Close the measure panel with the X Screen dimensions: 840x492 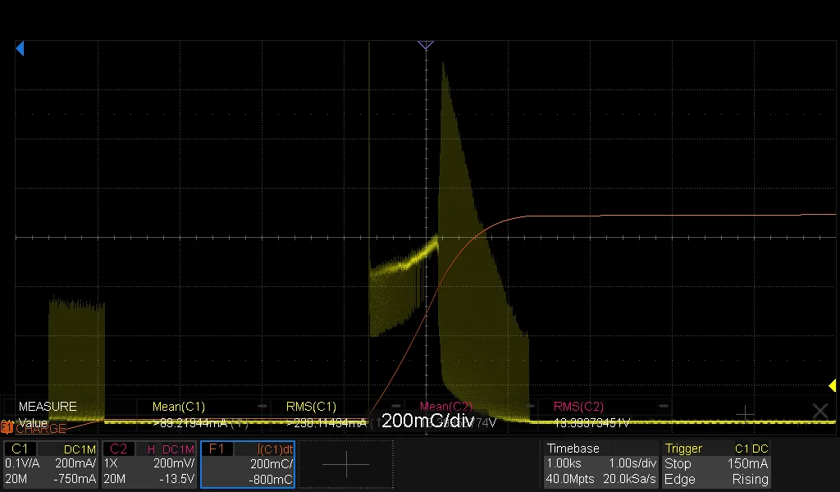point(820,411)
